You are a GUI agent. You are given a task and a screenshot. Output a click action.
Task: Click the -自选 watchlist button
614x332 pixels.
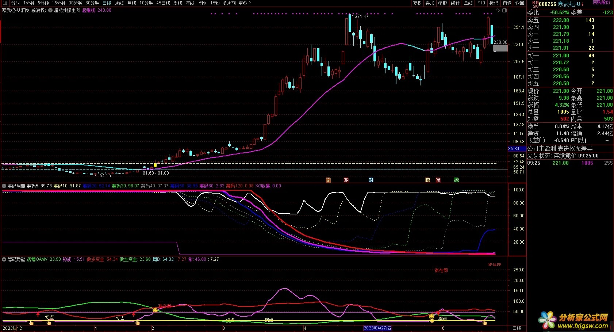coord(506,3)
